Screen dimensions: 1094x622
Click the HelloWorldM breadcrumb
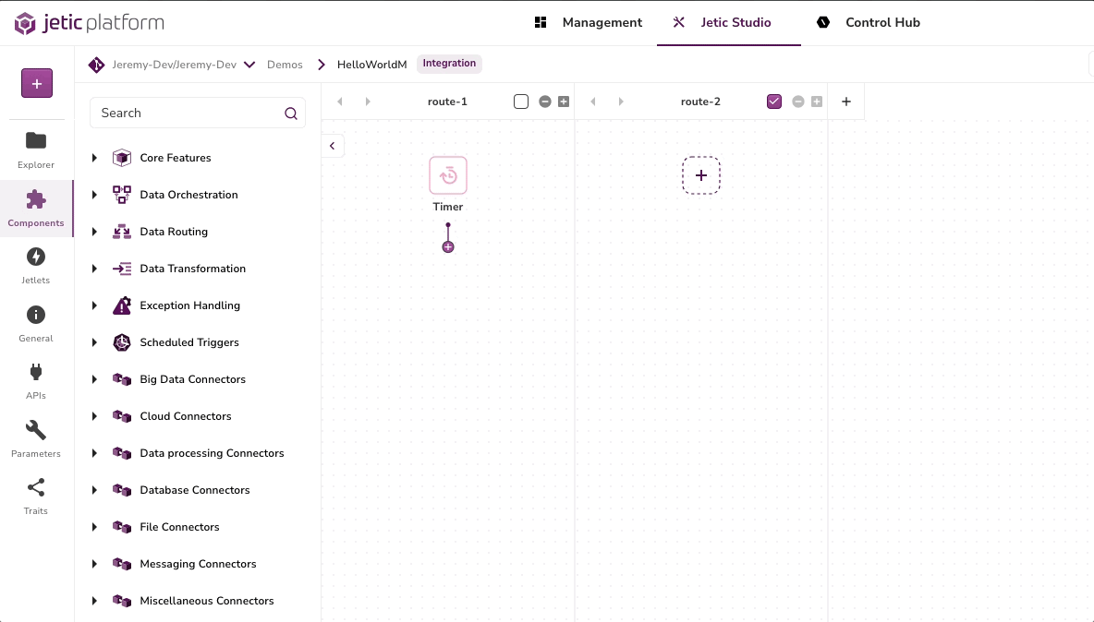point(371,65)
